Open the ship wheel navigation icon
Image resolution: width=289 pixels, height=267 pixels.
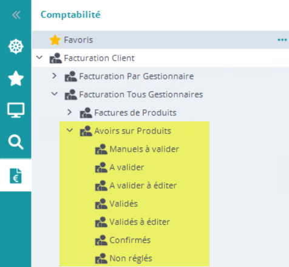pos(16,47)
